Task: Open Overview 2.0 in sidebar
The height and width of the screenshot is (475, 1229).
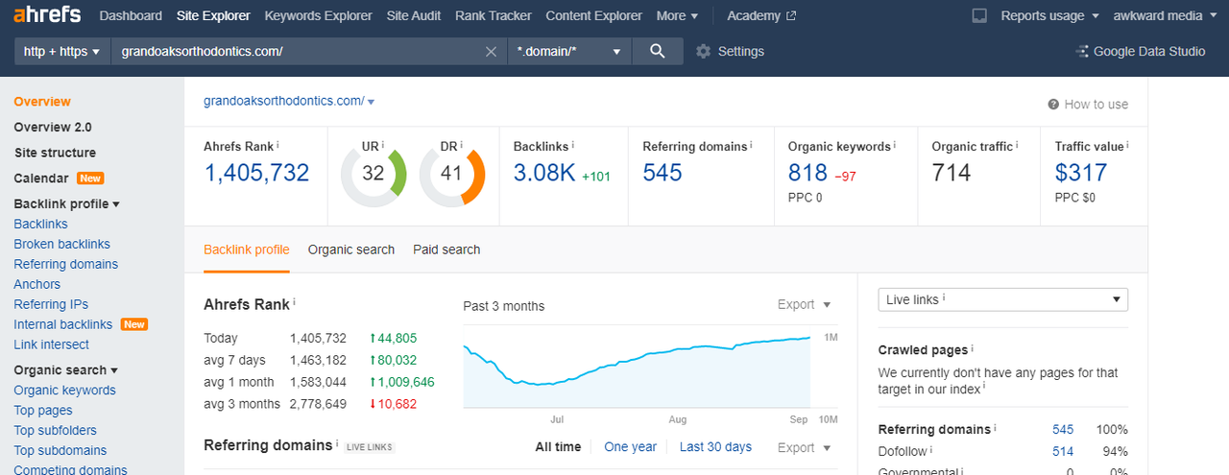Action: pos(53,128)
